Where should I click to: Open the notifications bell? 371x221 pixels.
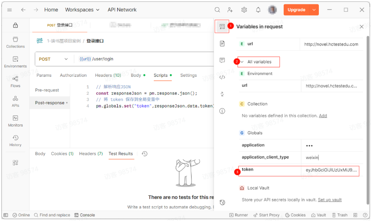258,10
